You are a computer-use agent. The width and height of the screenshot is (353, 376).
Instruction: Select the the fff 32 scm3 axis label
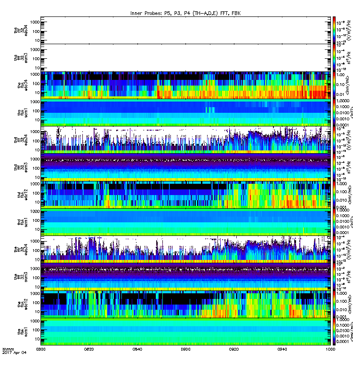pyautogui.click(x=21, y=277)
